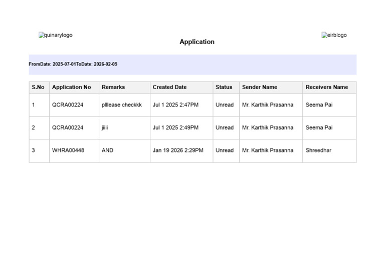Click Seema Pai in the 2:47PM row
Image resolution: width=385 pixels, height=272 pixels.
click(x=319, y=105)
